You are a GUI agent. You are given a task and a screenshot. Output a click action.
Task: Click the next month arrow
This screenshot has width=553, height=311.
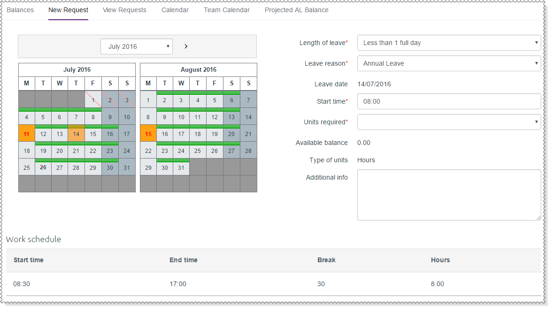(186, 46)
